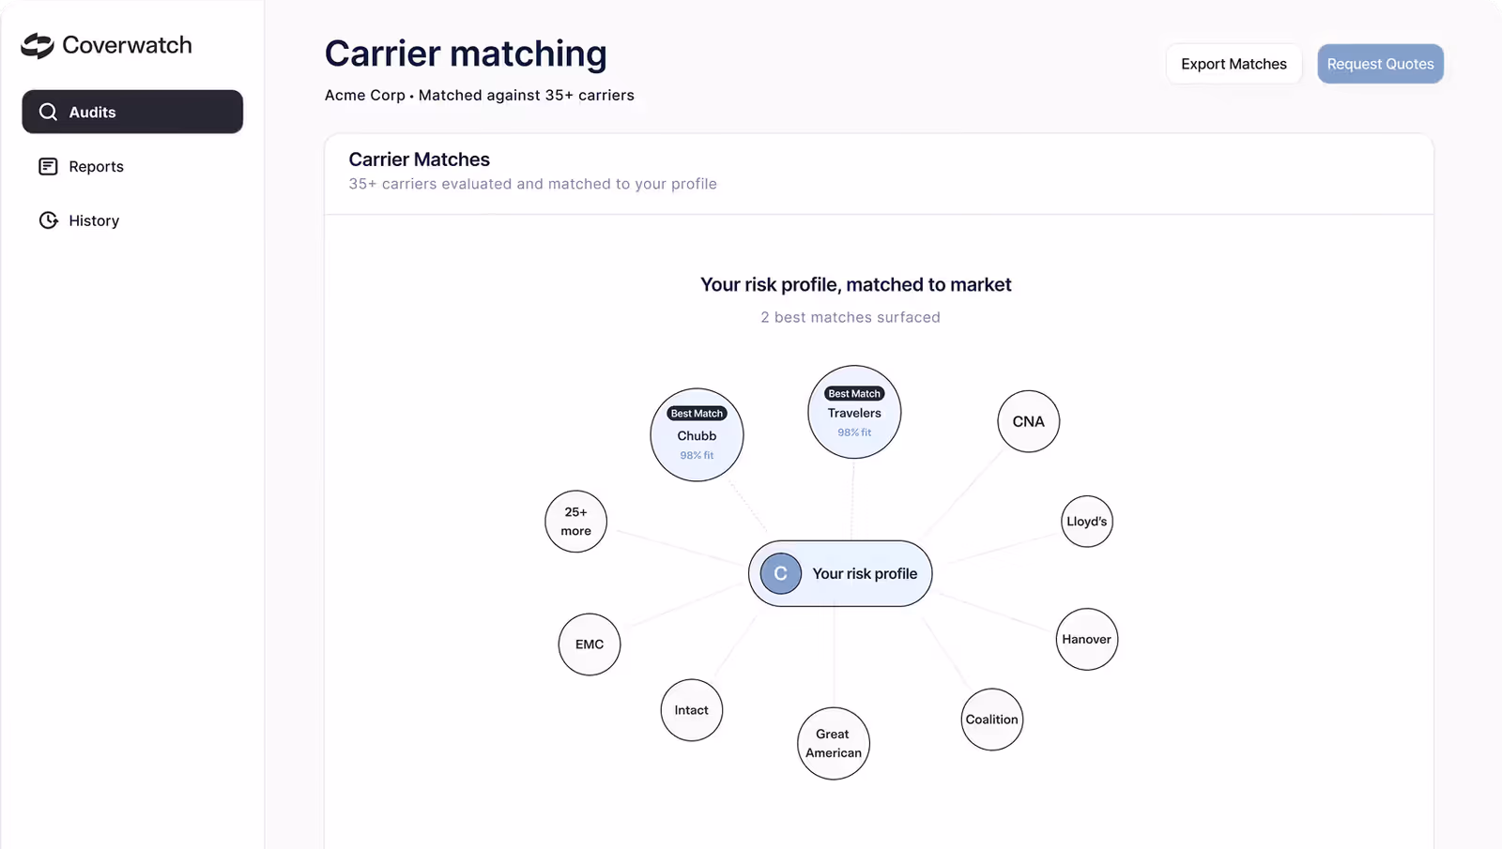Click the Request Quotes button

pos(1380,64)
